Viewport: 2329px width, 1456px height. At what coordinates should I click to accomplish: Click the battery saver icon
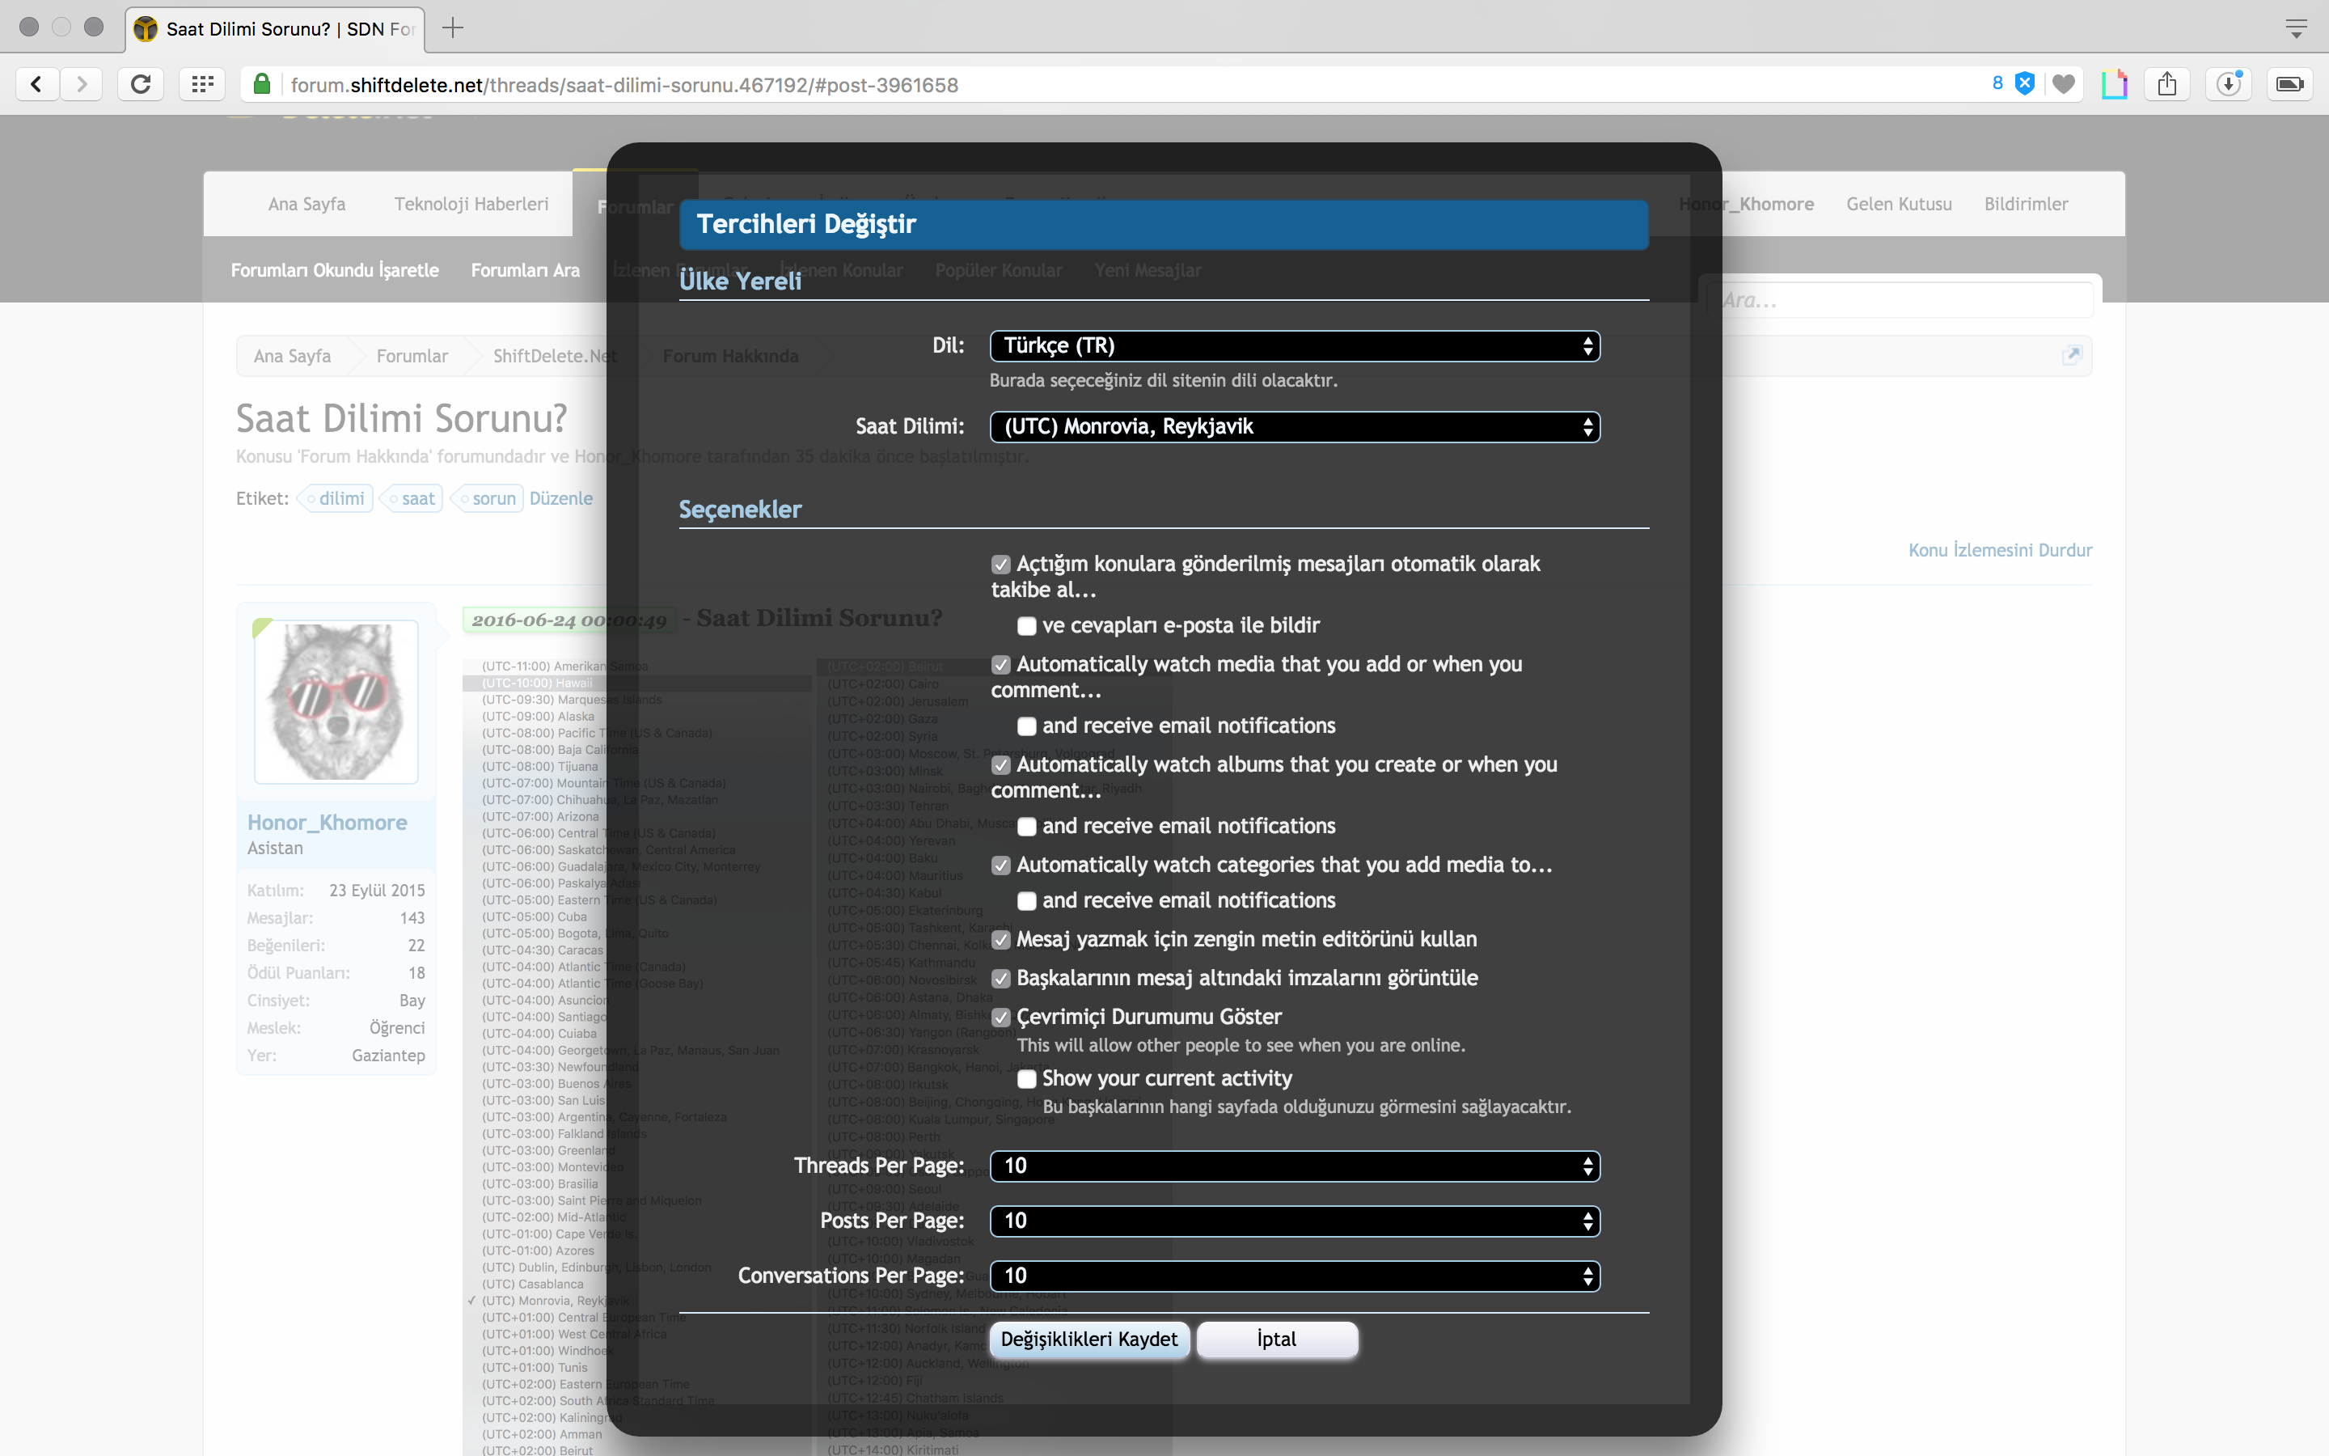click(2289, 85)
